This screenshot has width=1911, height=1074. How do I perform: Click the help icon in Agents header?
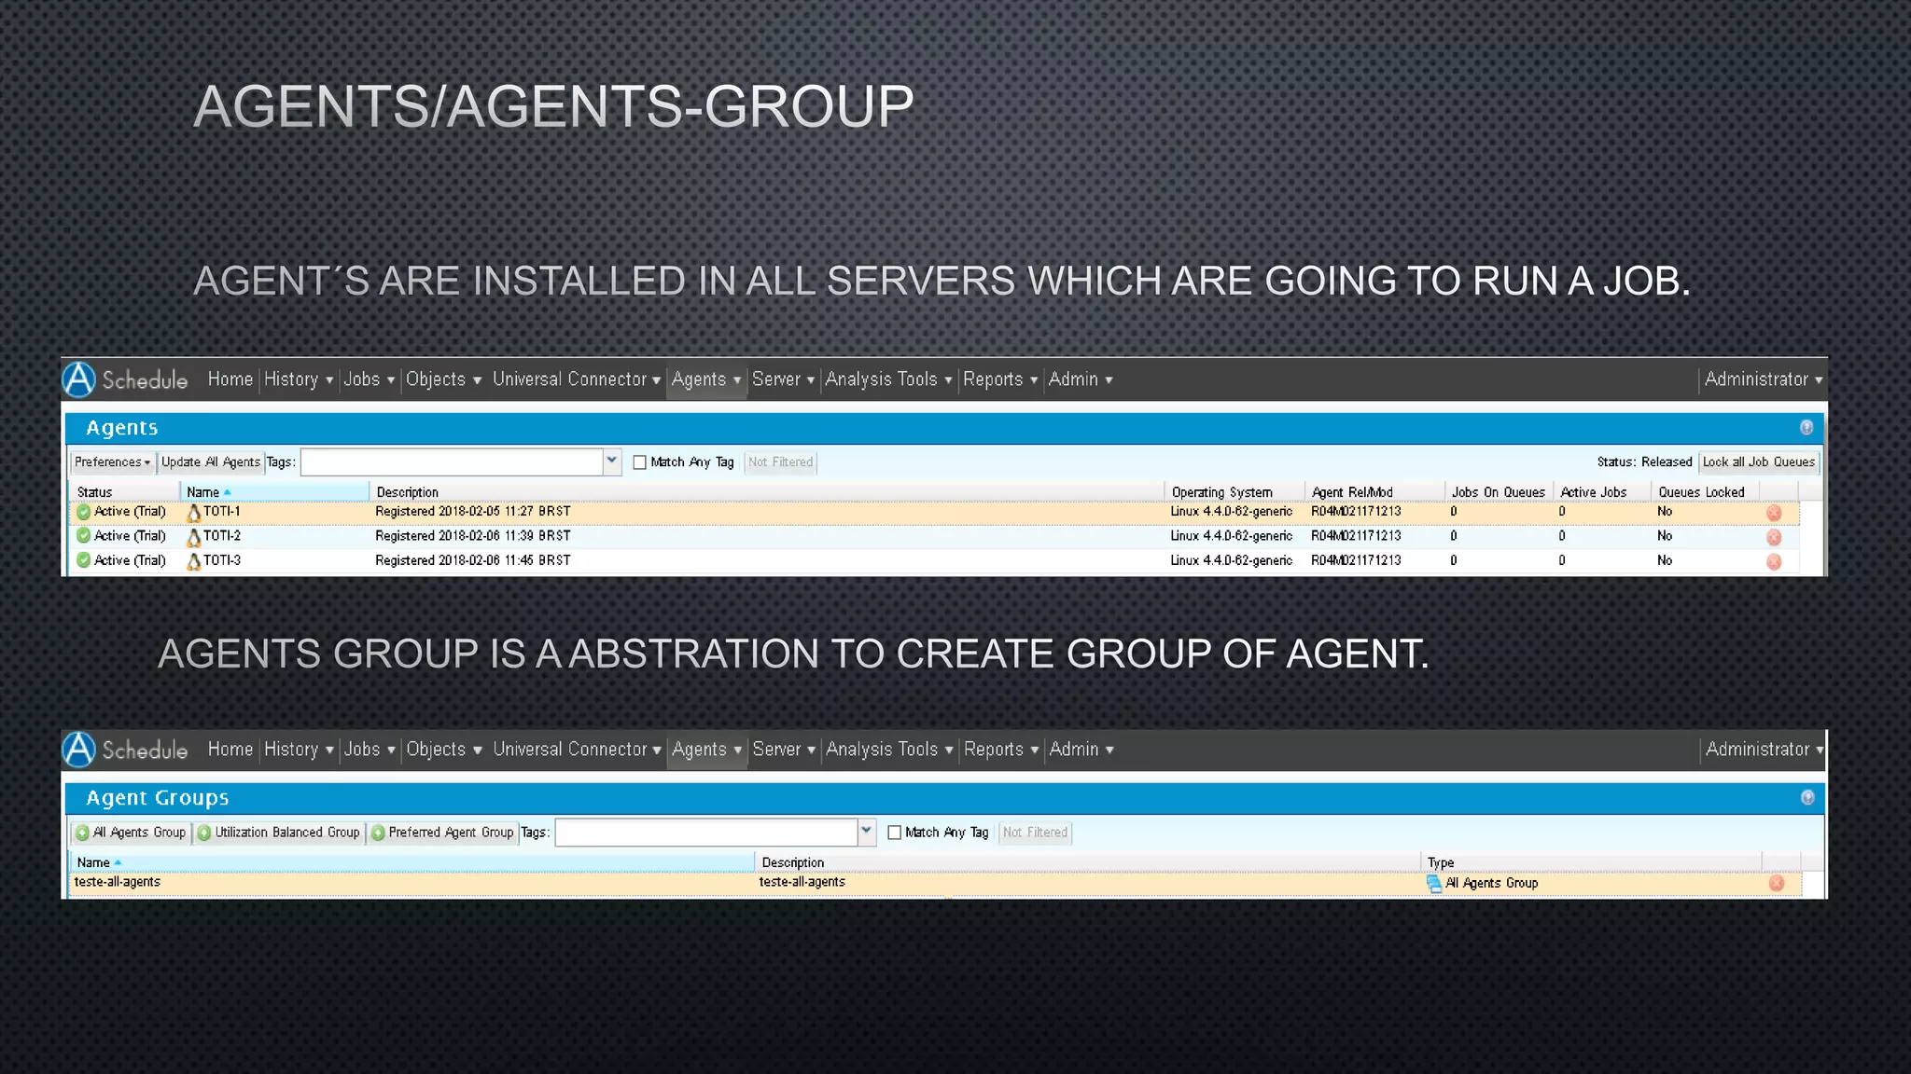click(1806, 427)
